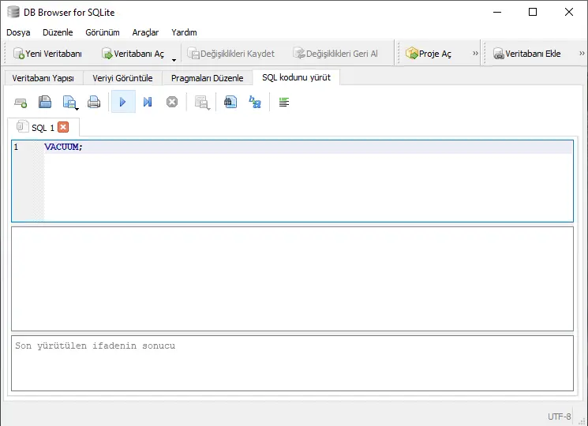Click the Proje Aç button

coord(429,54)
